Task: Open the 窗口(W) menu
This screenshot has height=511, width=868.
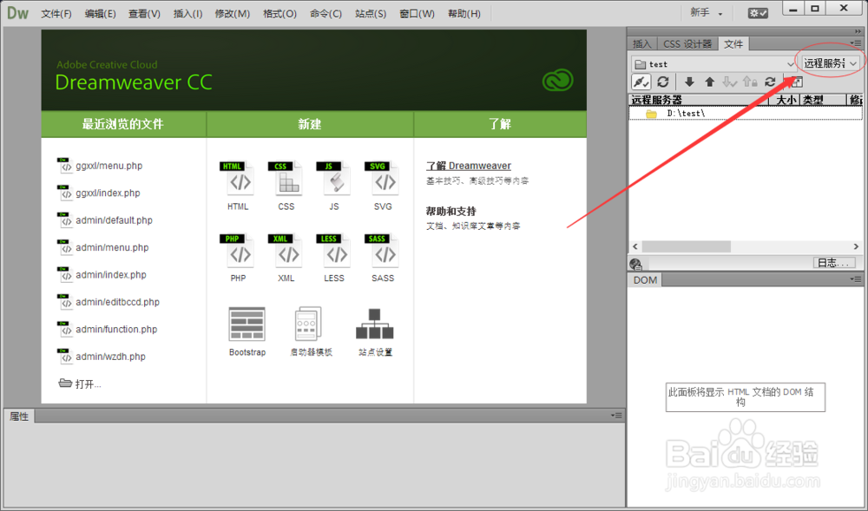Action: coord(417,14)
